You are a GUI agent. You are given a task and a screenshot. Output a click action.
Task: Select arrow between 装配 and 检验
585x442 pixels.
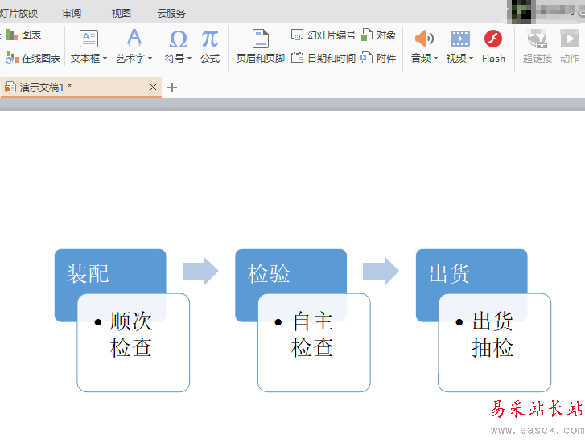click(200, 272)
